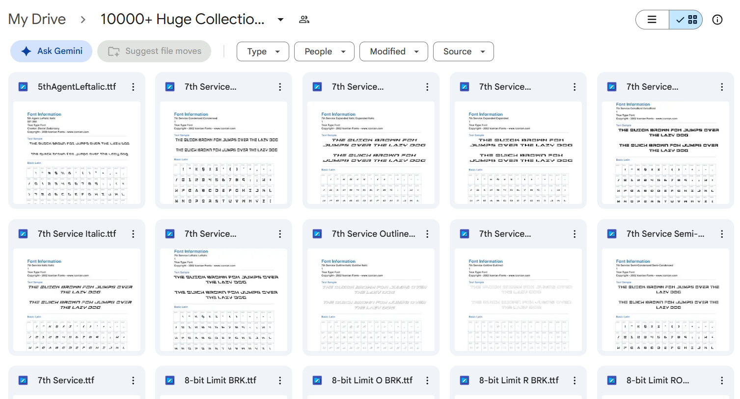Go to My Drive breadcrumb
The height and width of the screenshot is (399, 740).
[37, 19]
